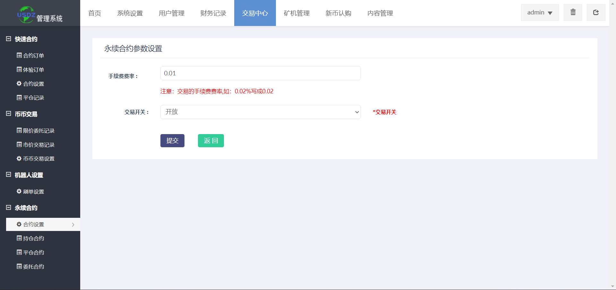Click the trash icon in top bar
The width and height of the screenshot is (616, 290).
tap(573, 13)
